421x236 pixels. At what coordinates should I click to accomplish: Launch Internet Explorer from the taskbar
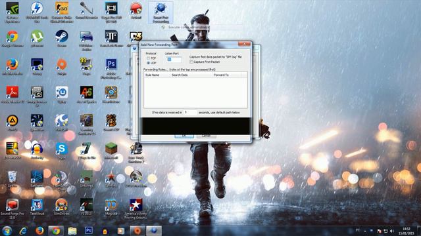[x=24, y=231]
